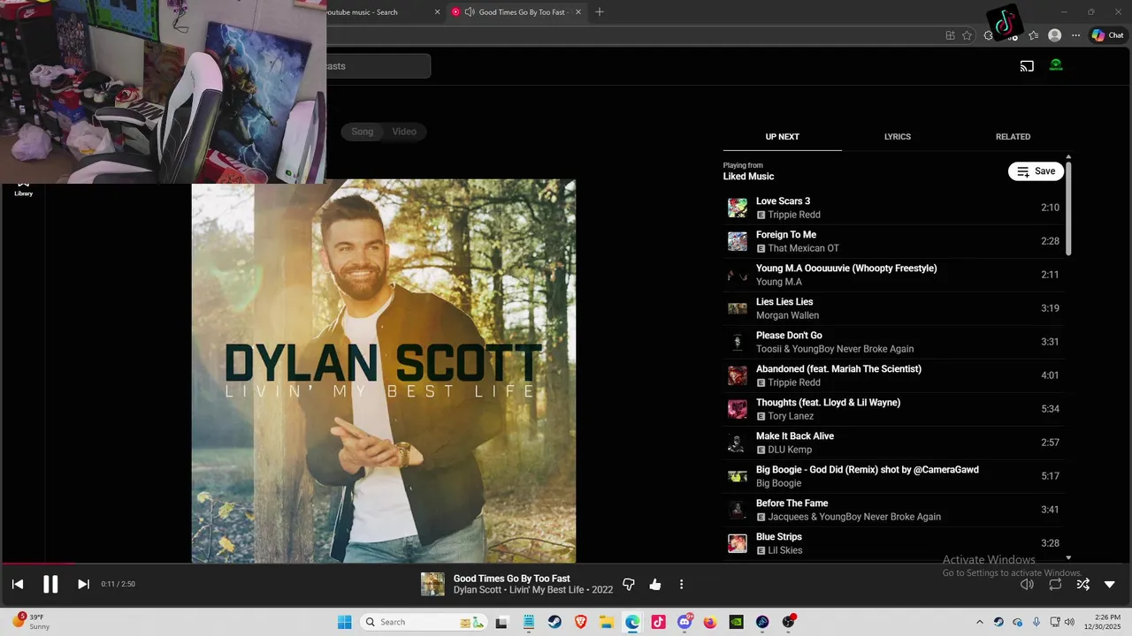Open more actions menu in player bar
The height and width of the screenshot is (636, 1132).
pos(681,584)
